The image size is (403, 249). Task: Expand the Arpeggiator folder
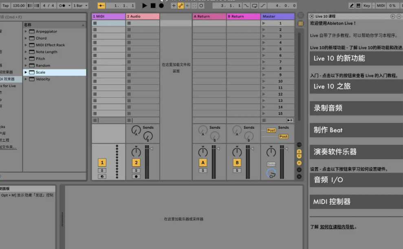click(x=26, y=31)
